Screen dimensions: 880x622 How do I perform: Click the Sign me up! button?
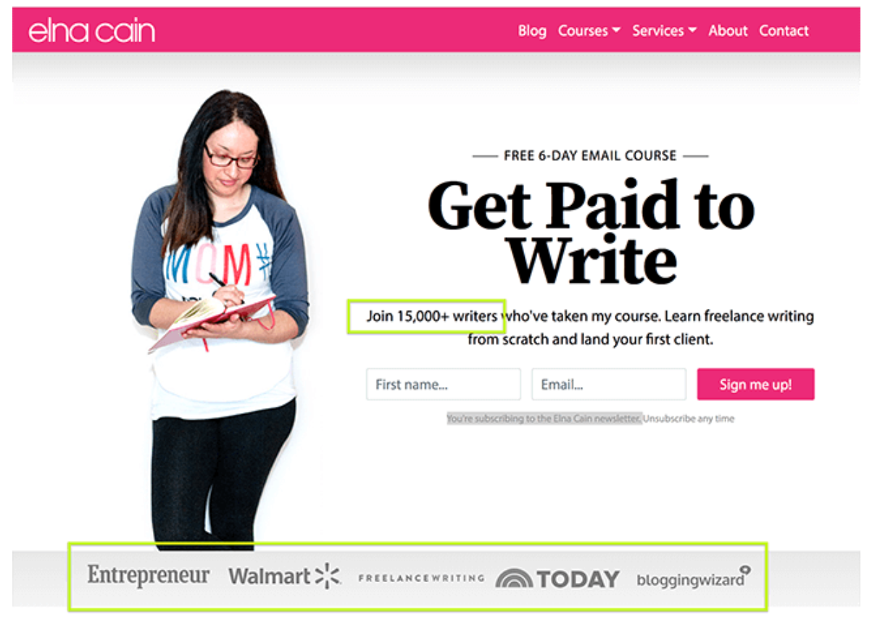pos(756,384)
